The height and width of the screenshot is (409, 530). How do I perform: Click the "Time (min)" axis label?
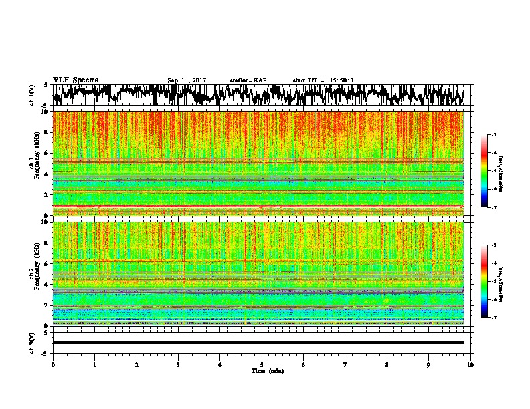coord(268,371)
